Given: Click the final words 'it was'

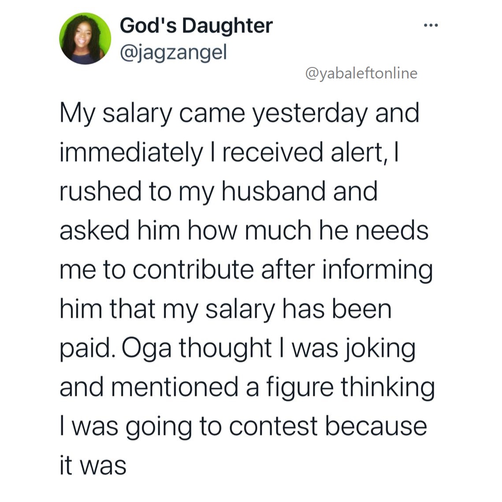Looking at the screenshot, I should click(93, 465).
